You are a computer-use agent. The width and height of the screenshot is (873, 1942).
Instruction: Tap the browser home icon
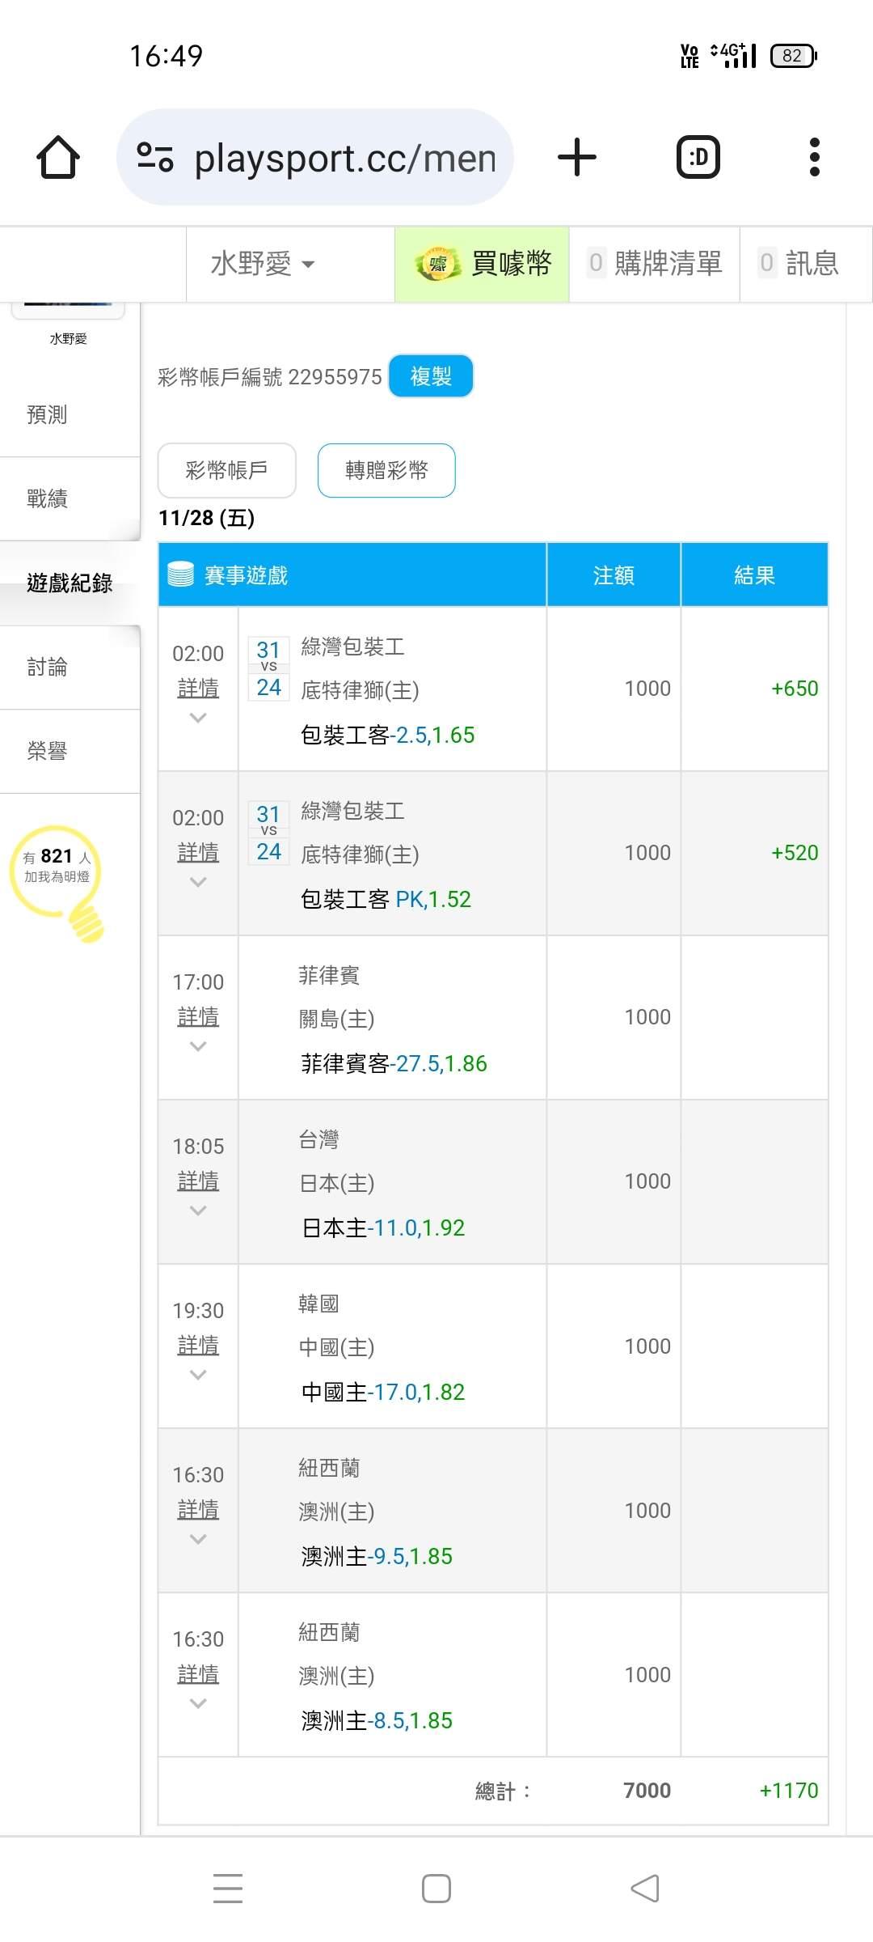58,157
